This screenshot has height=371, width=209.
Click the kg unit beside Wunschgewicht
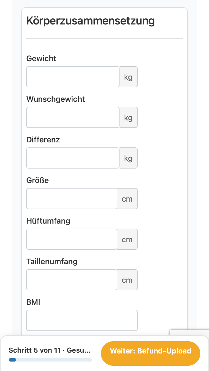128,117
